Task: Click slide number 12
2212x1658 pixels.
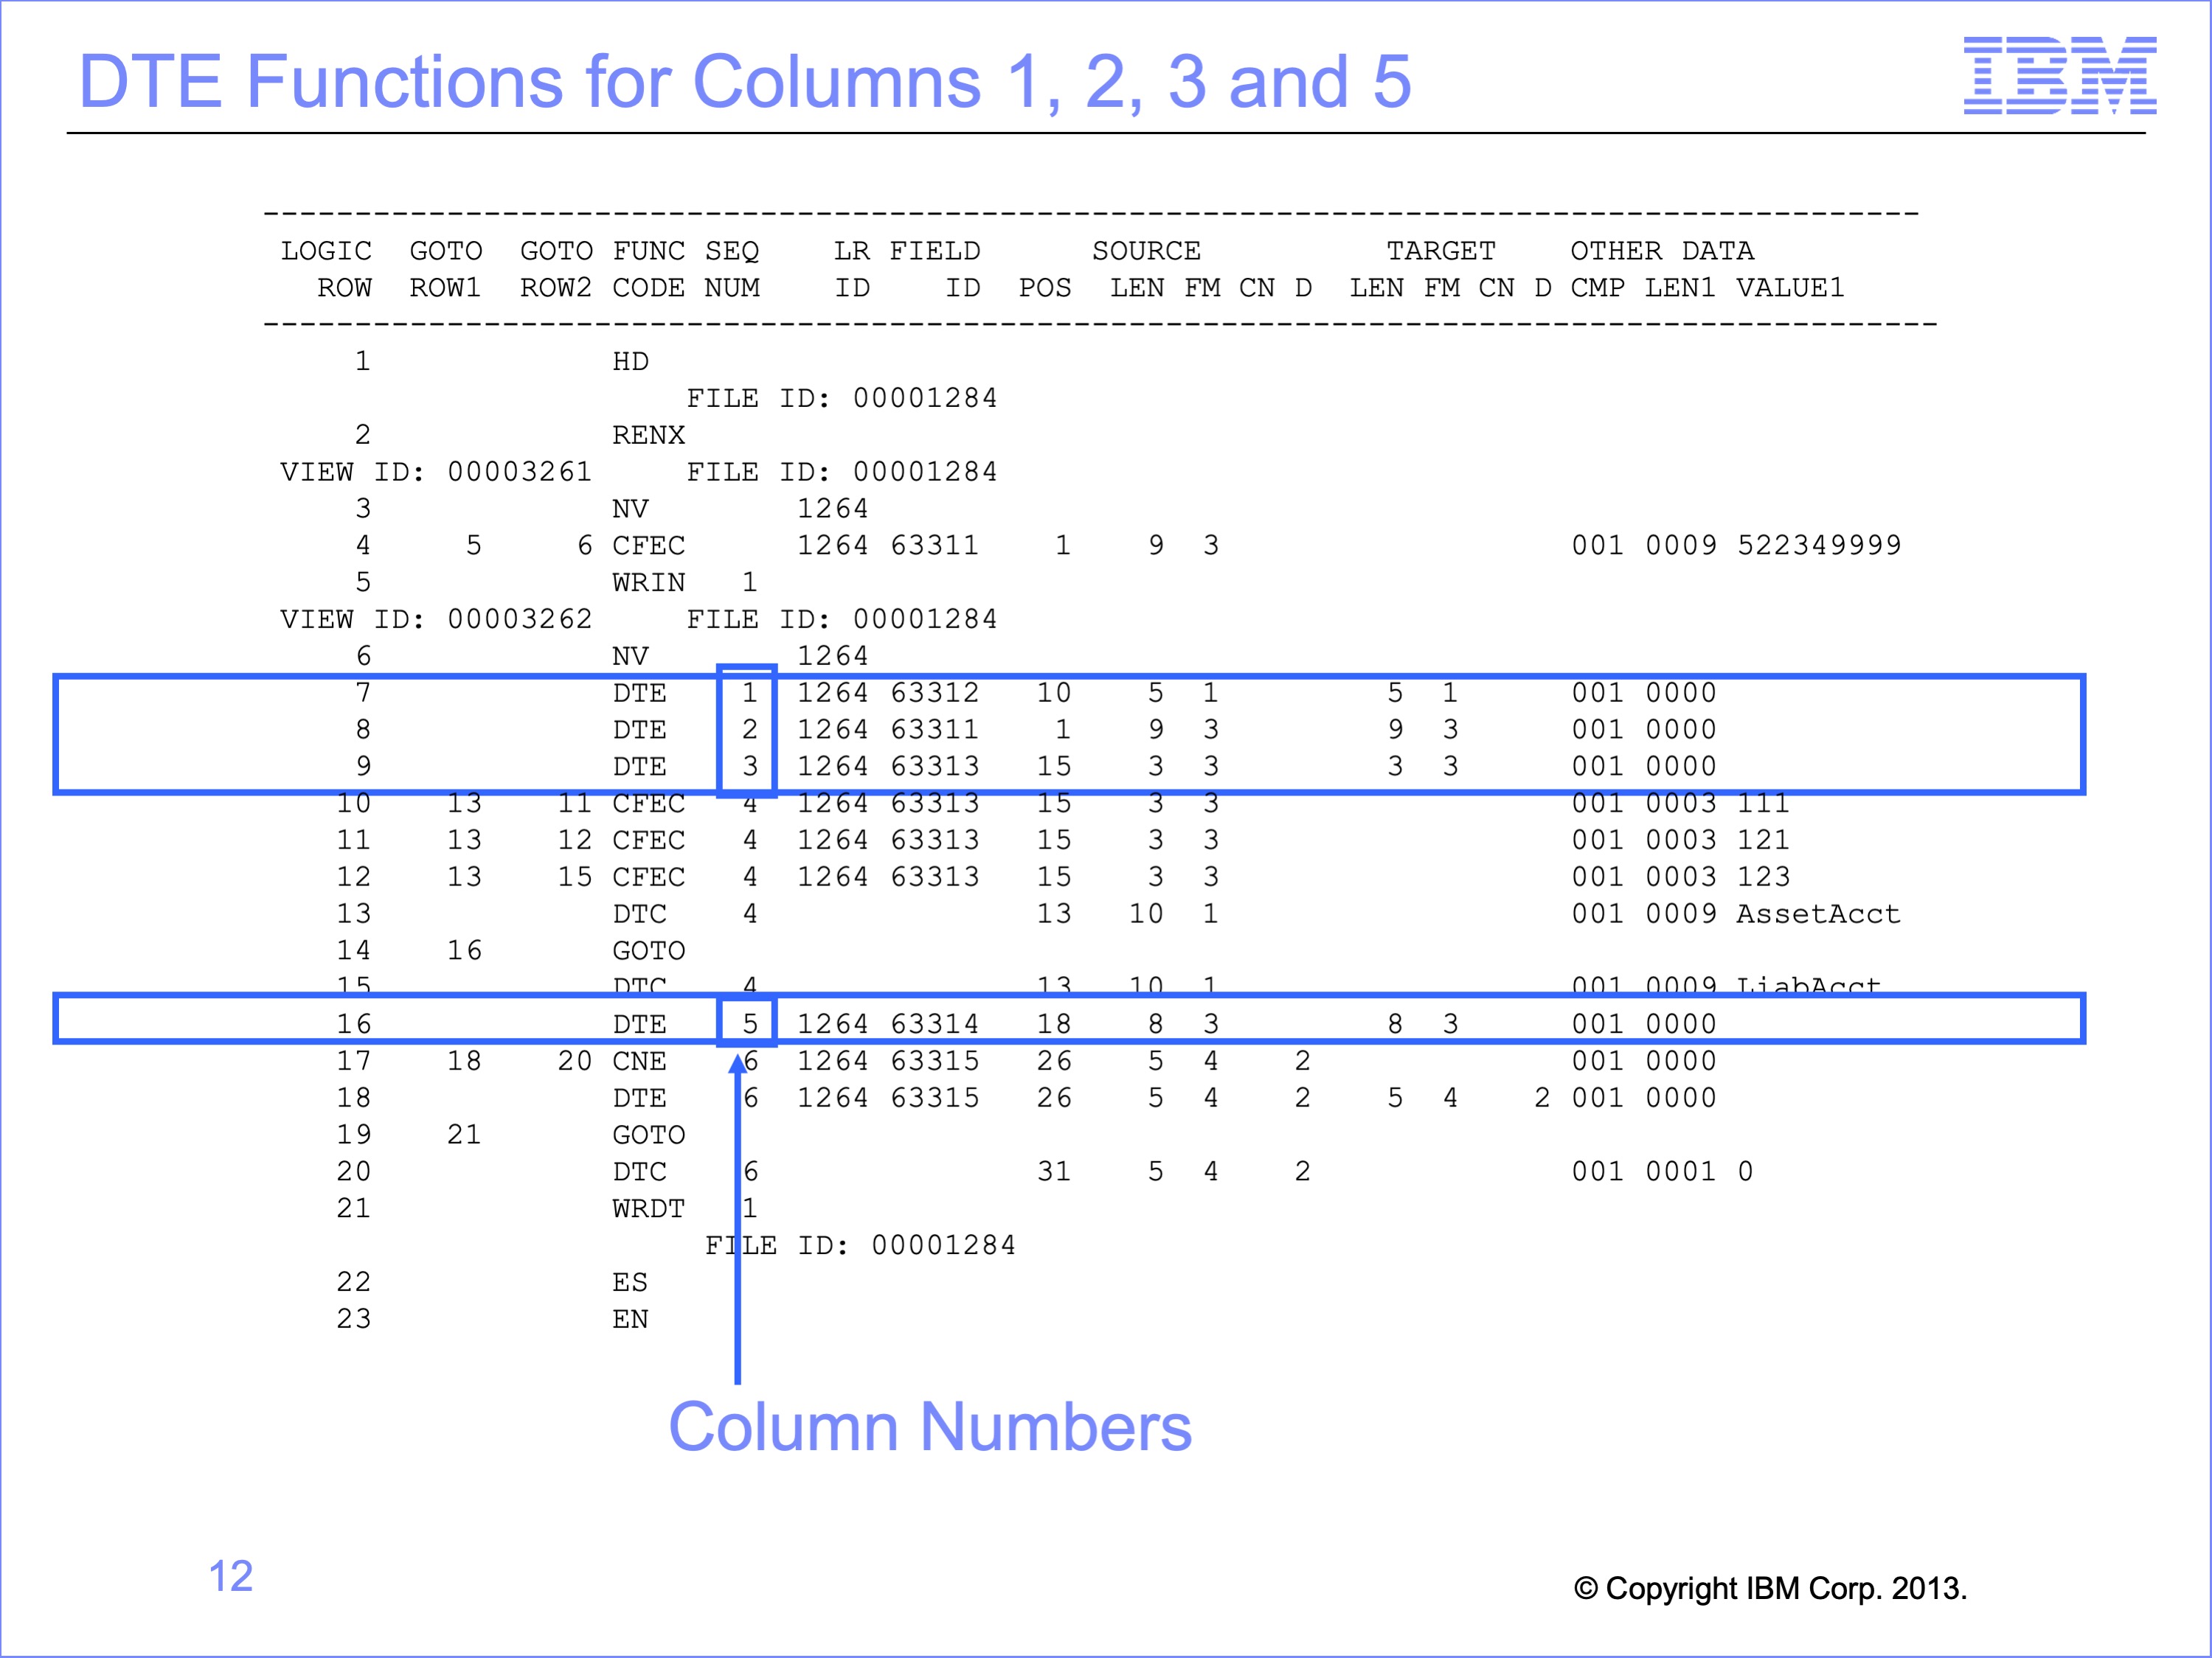Action: pos(230,1576)
